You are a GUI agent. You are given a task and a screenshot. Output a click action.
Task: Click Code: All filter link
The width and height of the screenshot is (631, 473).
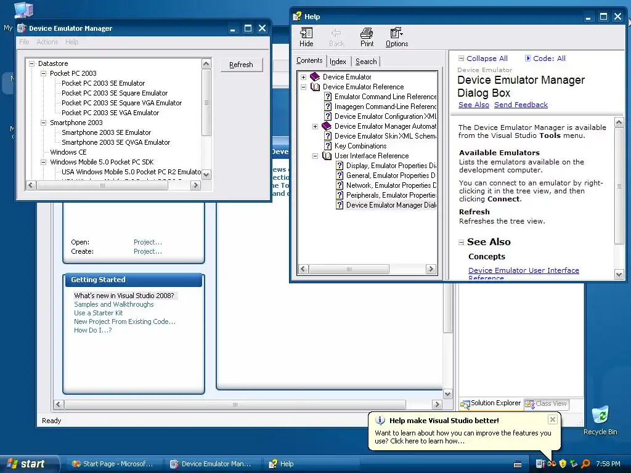[549, 59]
